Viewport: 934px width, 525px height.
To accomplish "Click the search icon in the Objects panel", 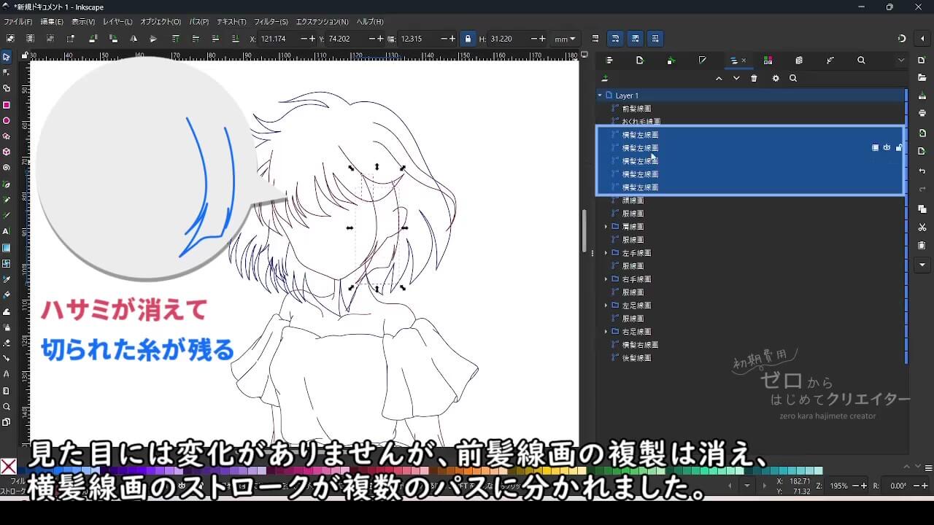I will coord(792,77).
